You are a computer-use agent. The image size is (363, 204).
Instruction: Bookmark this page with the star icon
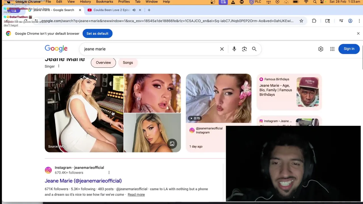click(x=301, y=21)
